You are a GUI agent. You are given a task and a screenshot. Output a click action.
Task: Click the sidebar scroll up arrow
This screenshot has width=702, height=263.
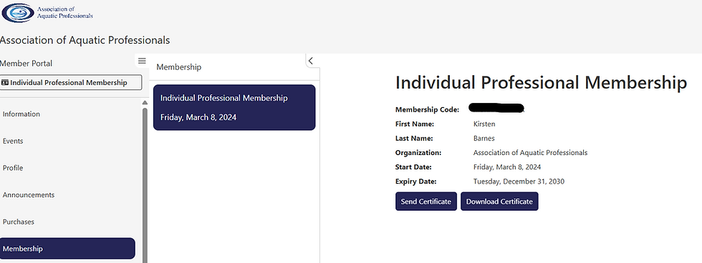145,103
